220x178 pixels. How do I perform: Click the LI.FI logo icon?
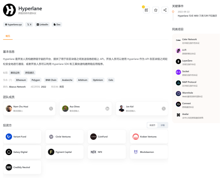click(x=178, y=51)
